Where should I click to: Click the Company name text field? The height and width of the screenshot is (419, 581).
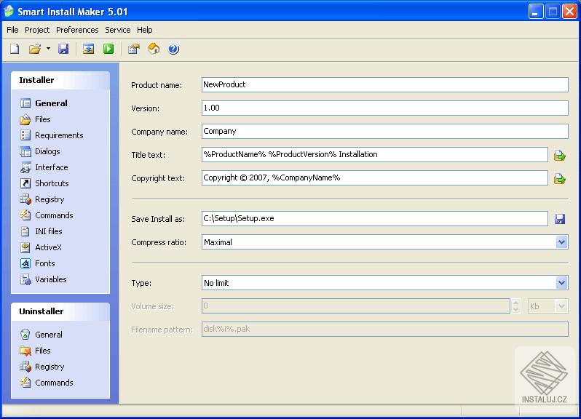(x=384, y=132)
